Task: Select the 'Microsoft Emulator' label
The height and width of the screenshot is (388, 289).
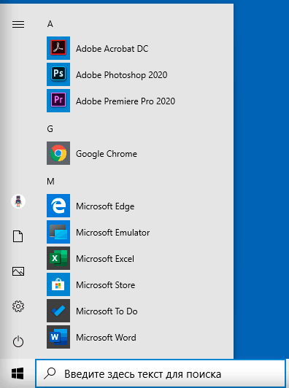Action: click(112, 233)
